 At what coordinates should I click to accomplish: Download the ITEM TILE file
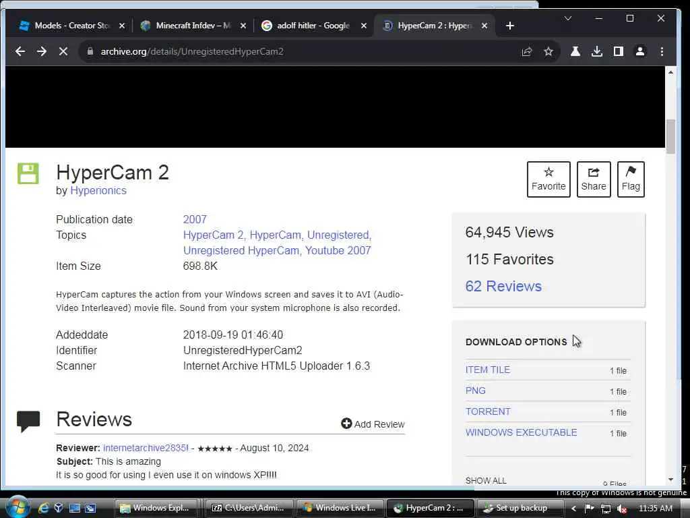click(x=488, y=370)
